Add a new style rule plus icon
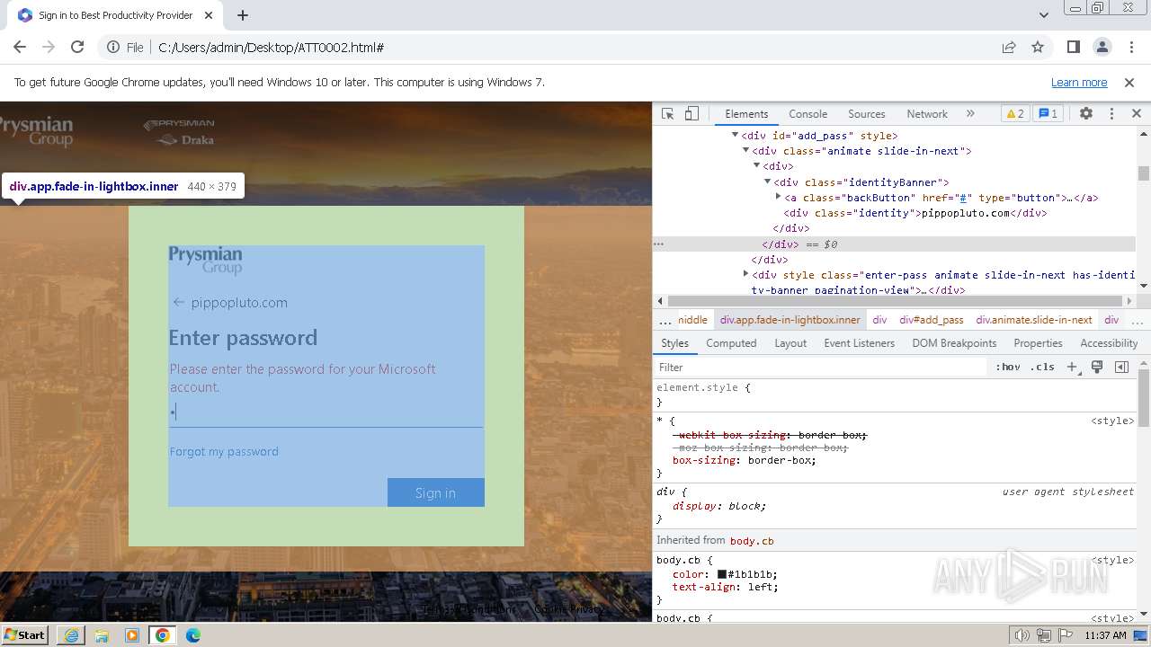Image resolution: width=1151 pixels, height=647 pixels. (x=1072, y=367)
